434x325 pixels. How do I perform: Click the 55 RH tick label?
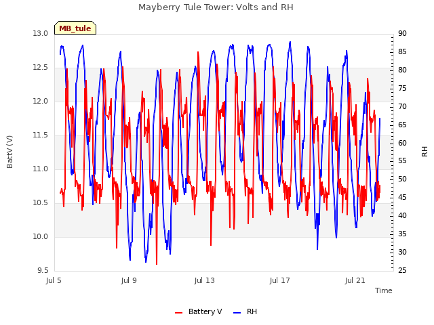coord(402,161)
